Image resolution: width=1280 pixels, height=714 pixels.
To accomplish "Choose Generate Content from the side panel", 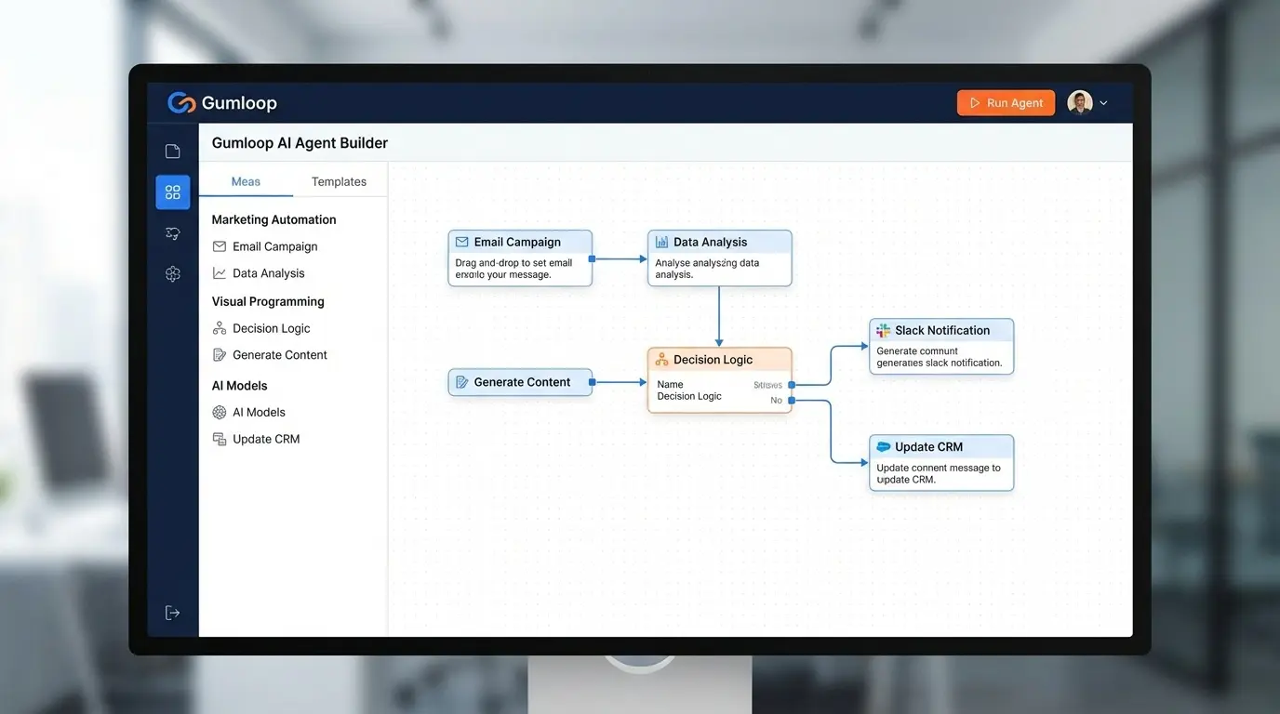I will 279,355.
